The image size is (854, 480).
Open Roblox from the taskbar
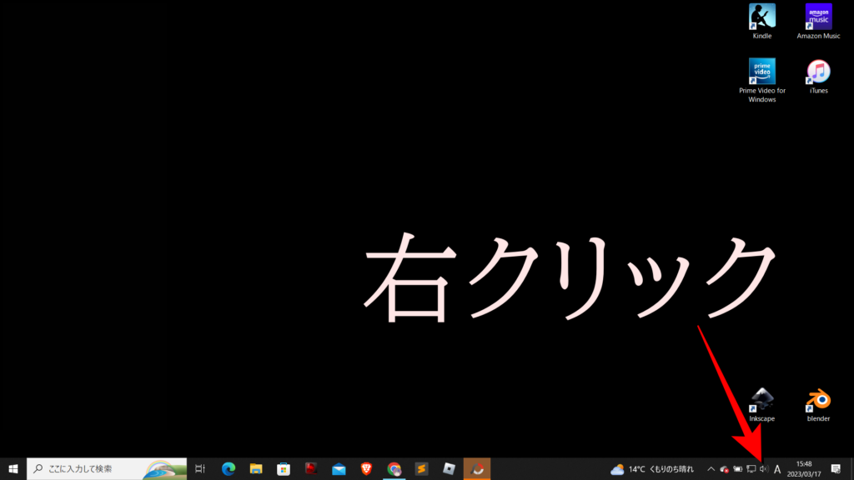point(449,469)
